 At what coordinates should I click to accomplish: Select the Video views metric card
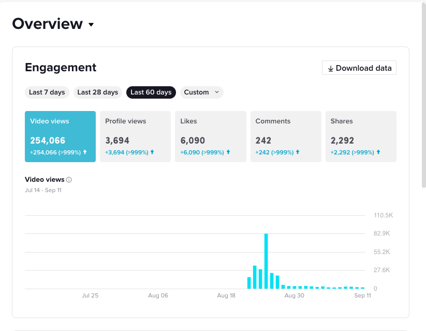(61, 137)
